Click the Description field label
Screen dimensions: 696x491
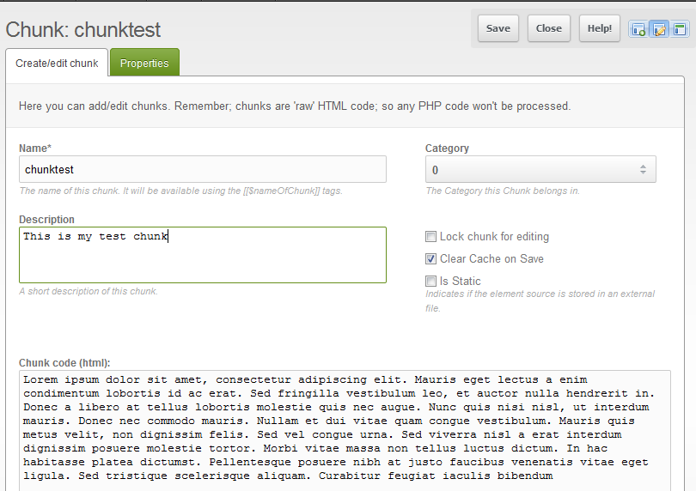46,220
